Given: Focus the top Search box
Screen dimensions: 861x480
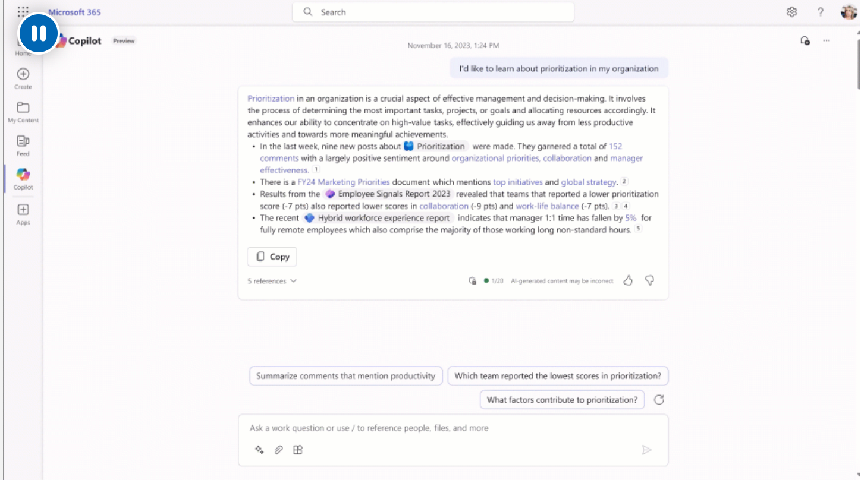Looking at the screenshot, I should 433,12.
